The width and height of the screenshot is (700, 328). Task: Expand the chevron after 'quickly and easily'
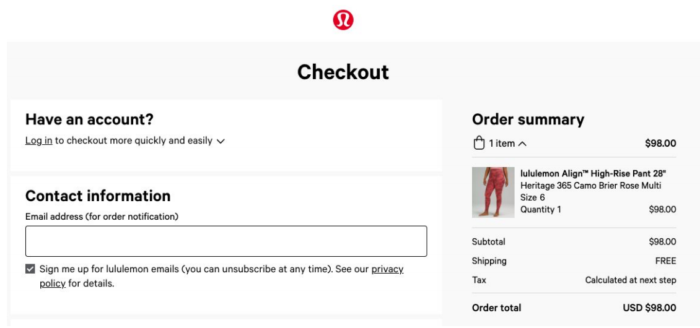click(221, 141)
